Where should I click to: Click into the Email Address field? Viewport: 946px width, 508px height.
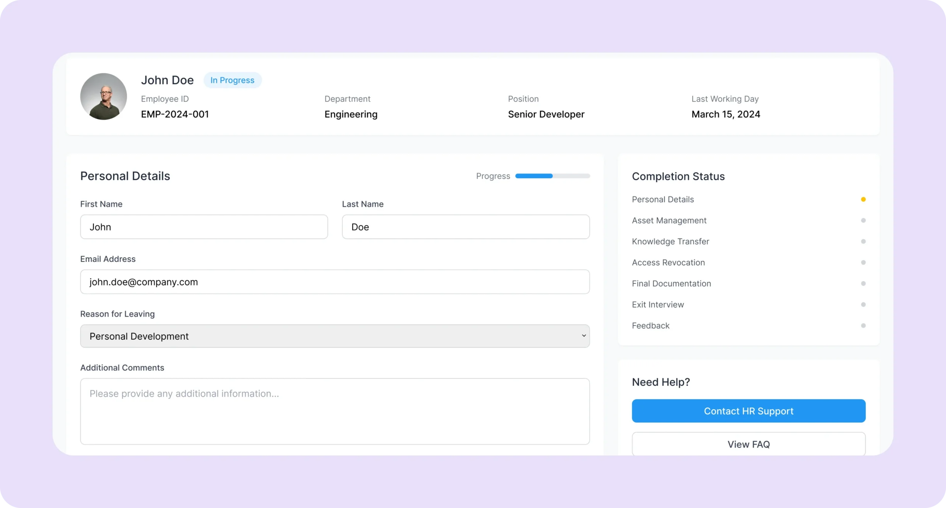tap(334, 282)
